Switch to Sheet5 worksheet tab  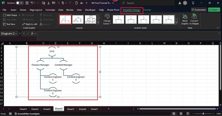(x=71, y=109)
